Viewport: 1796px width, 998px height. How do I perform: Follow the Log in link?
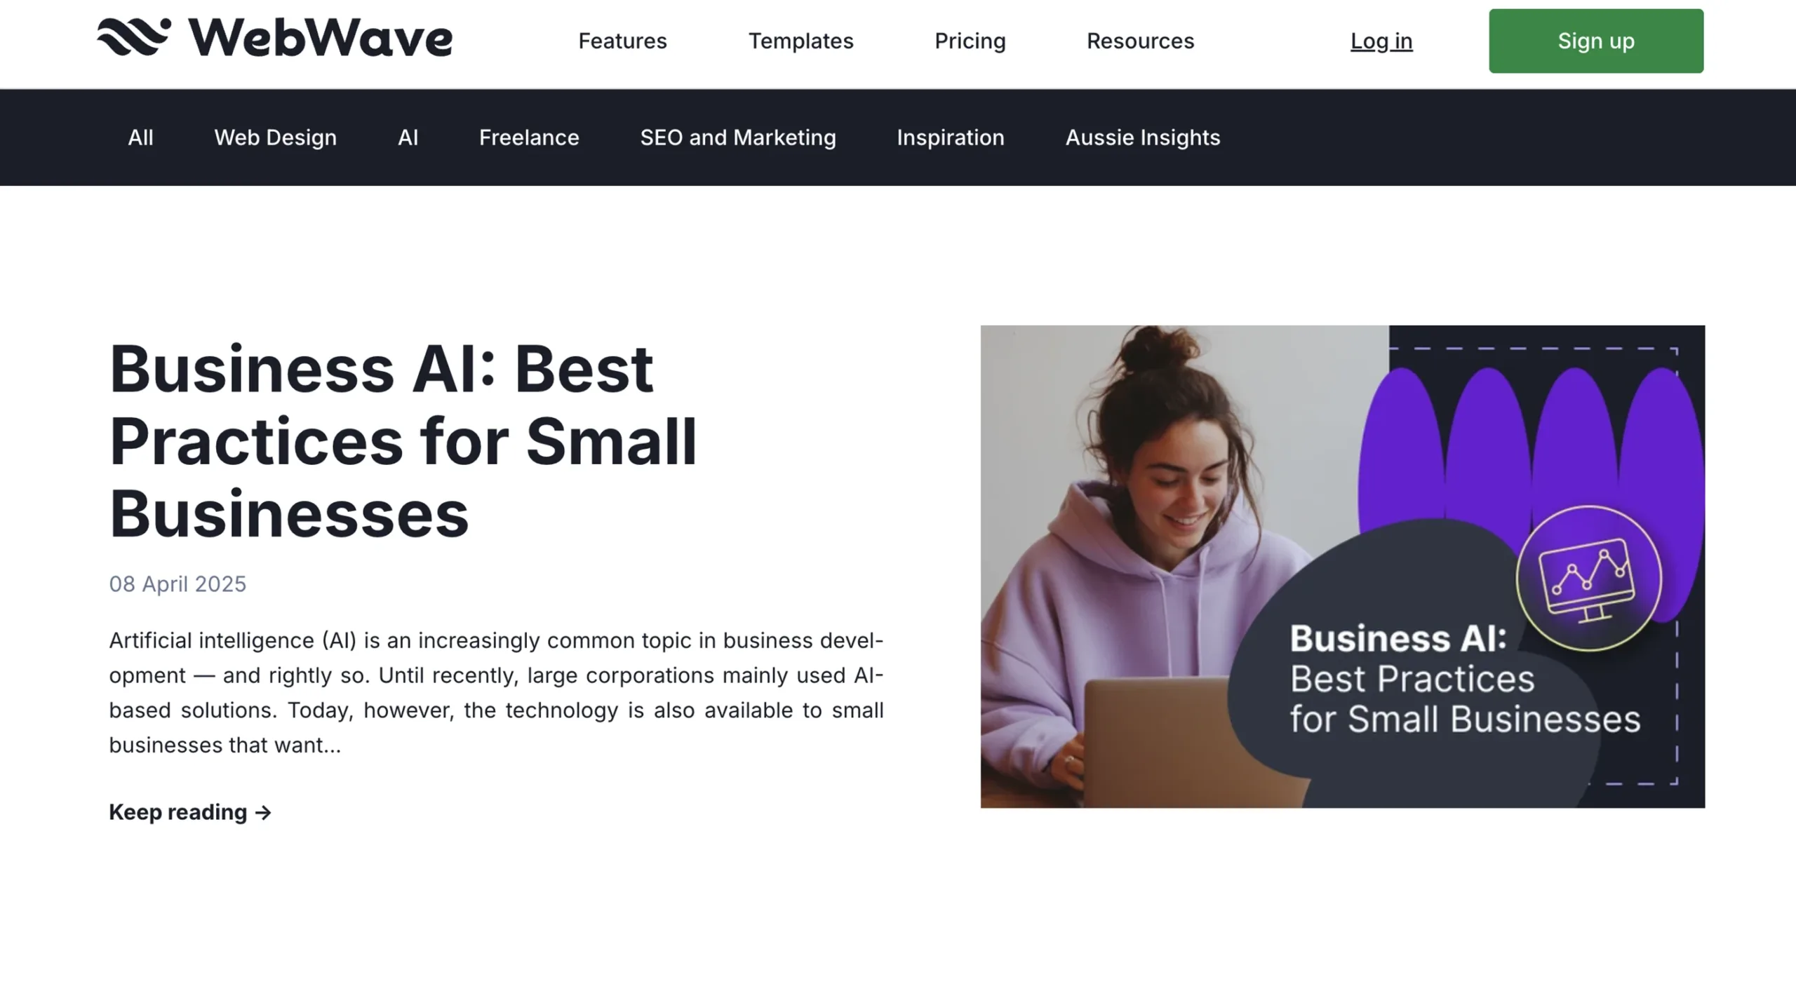click(1381, 41)
